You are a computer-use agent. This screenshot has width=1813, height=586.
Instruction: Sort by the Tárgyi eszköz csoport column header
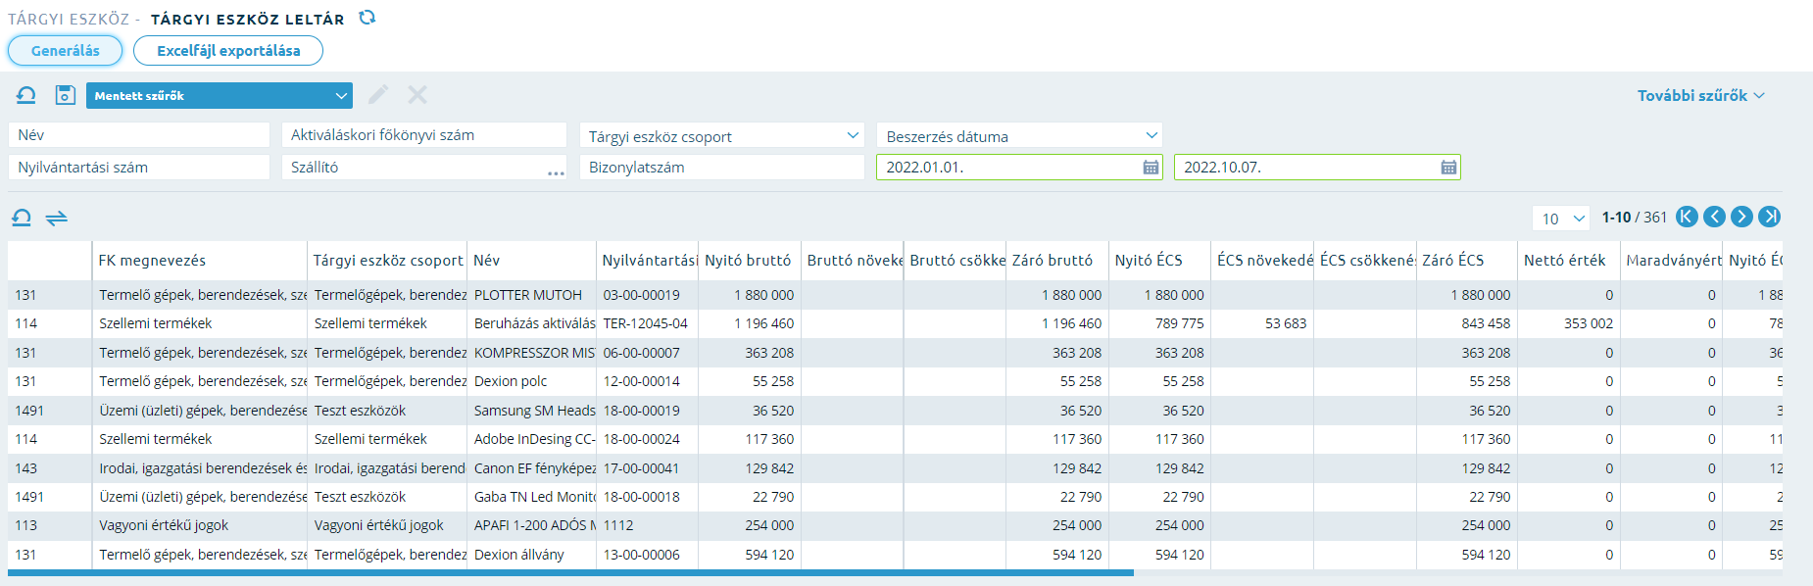point(387,261)
